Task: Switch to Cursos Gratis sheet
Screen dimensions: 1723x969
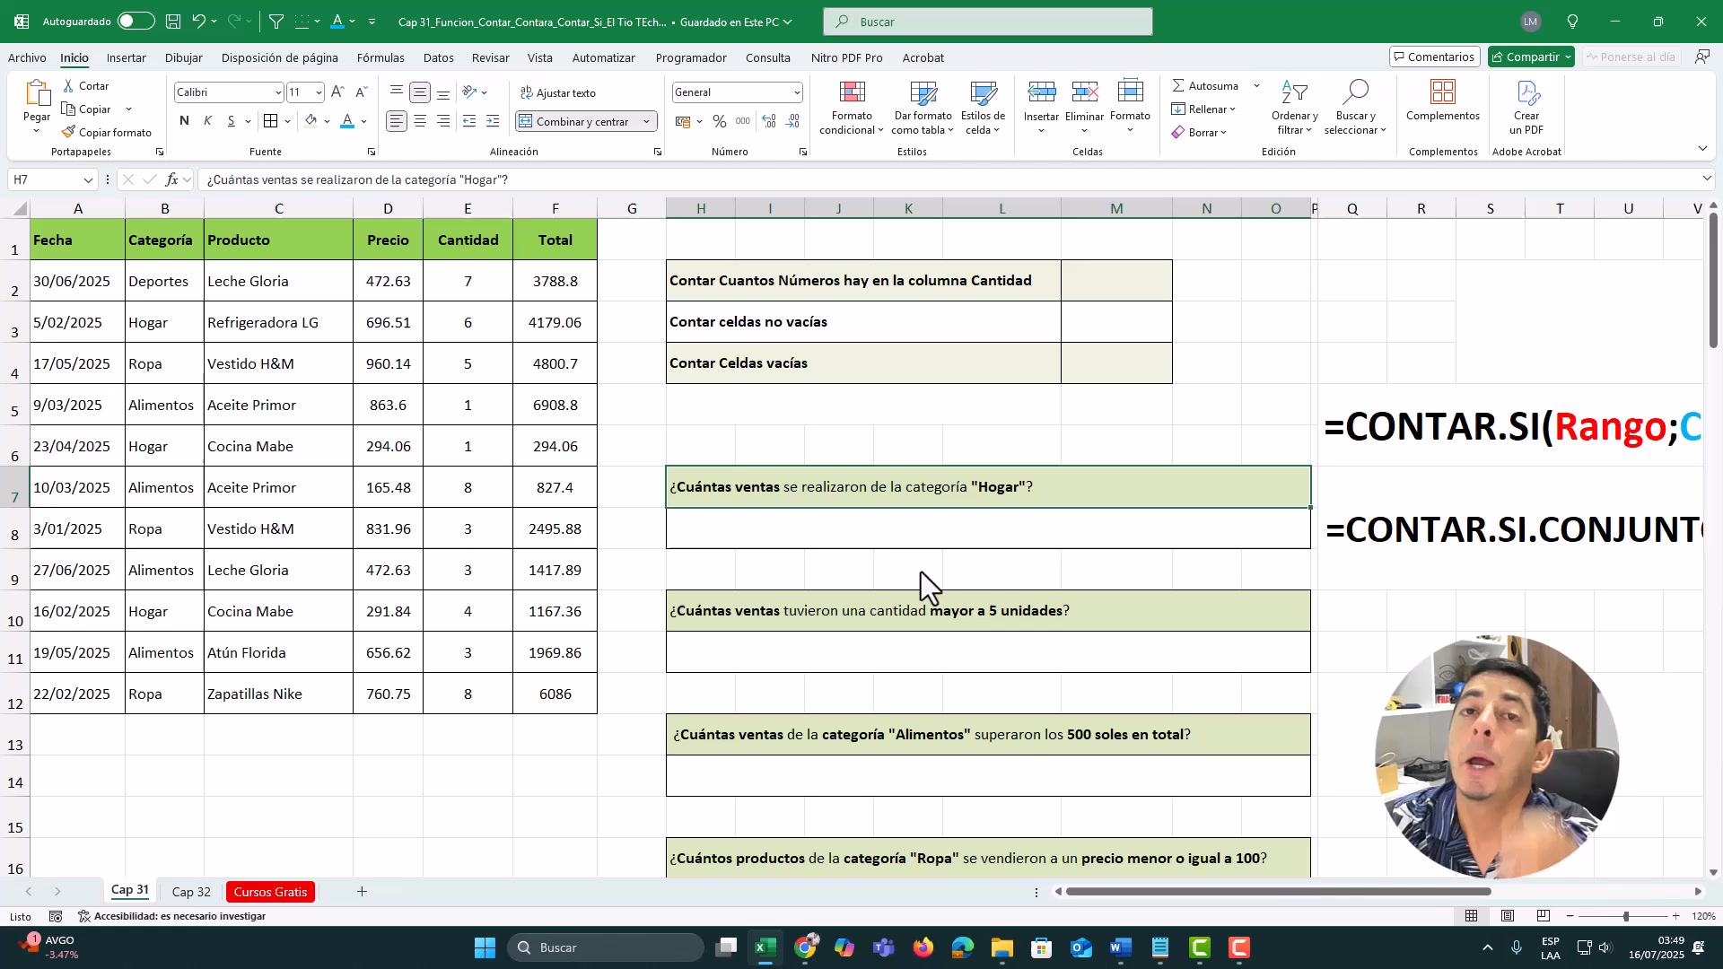Action: click(x=270, y=892)
